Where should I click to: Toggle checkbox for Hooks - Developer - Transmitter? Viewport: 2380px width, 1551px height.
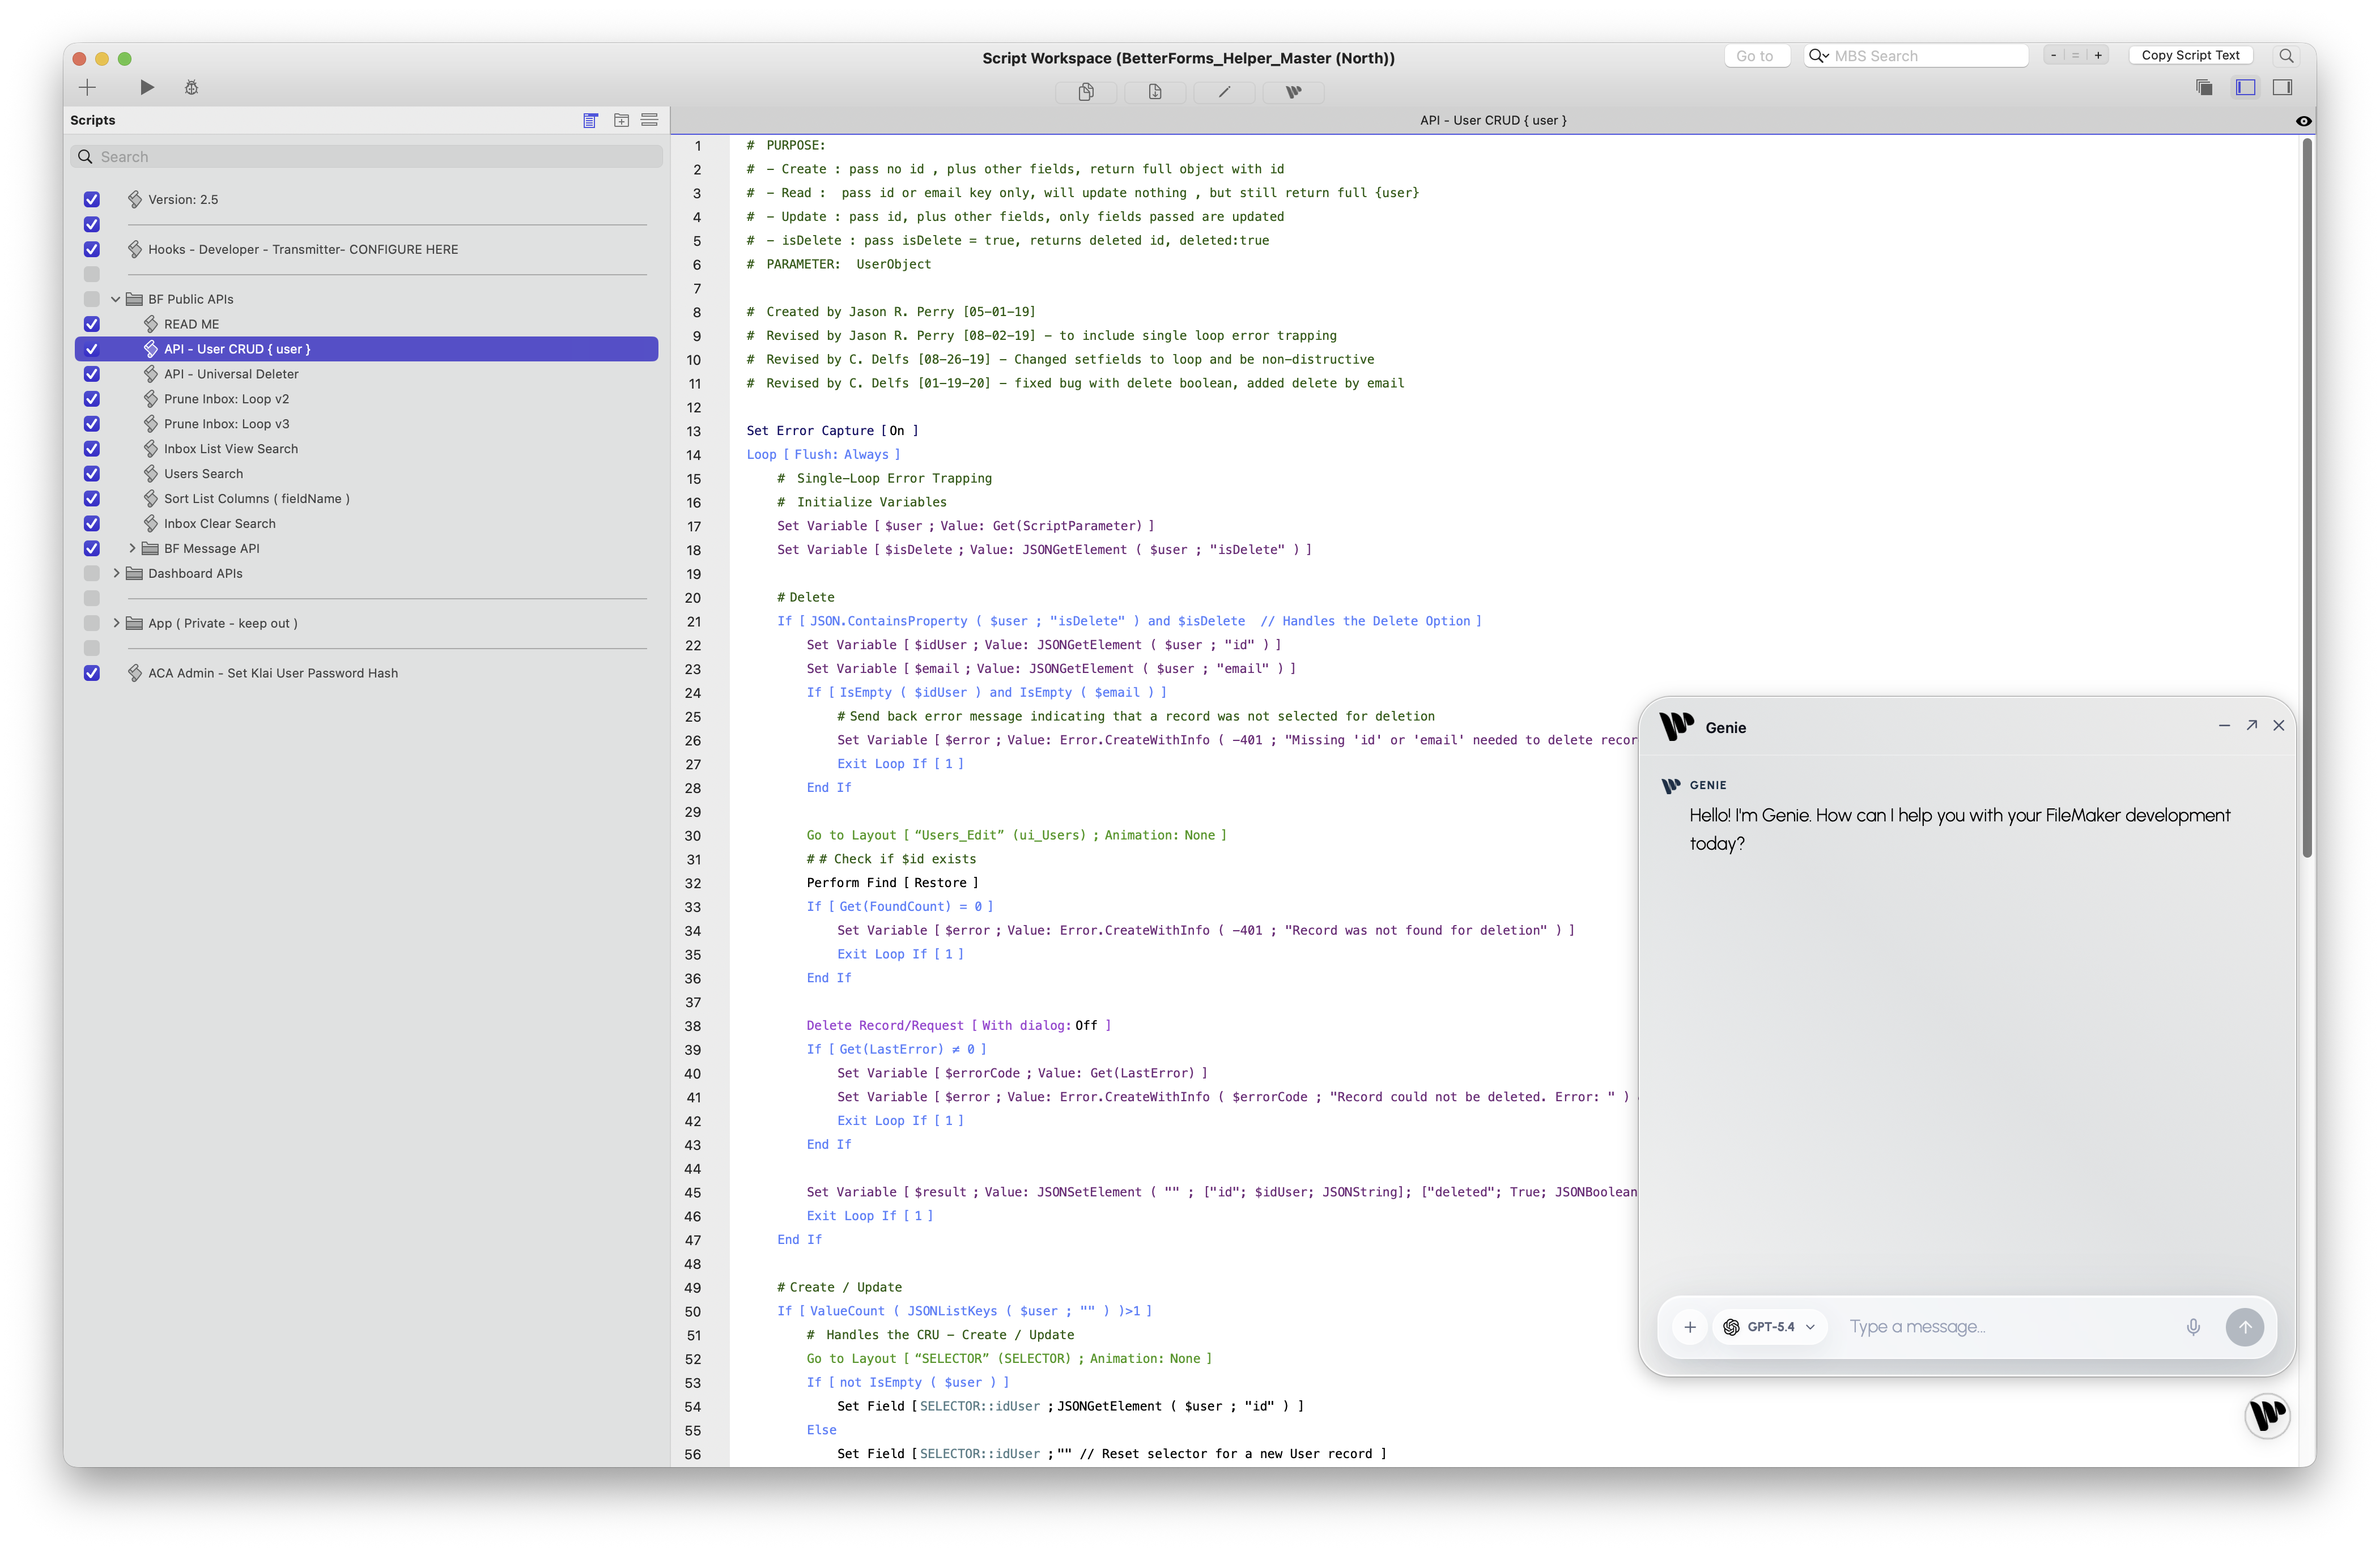coord(92,250)
